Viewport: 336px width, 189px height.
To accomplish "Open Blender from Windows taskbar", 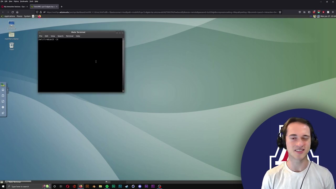I will [94, 186].
